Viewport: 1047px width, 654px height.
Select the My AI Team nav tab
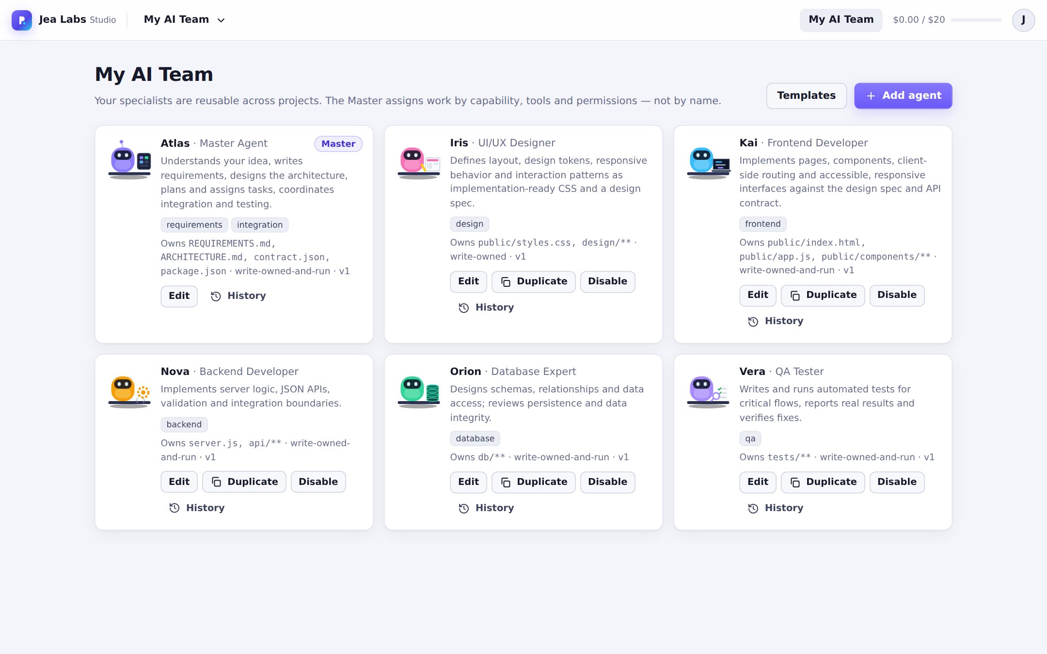[x=841, y=20]
